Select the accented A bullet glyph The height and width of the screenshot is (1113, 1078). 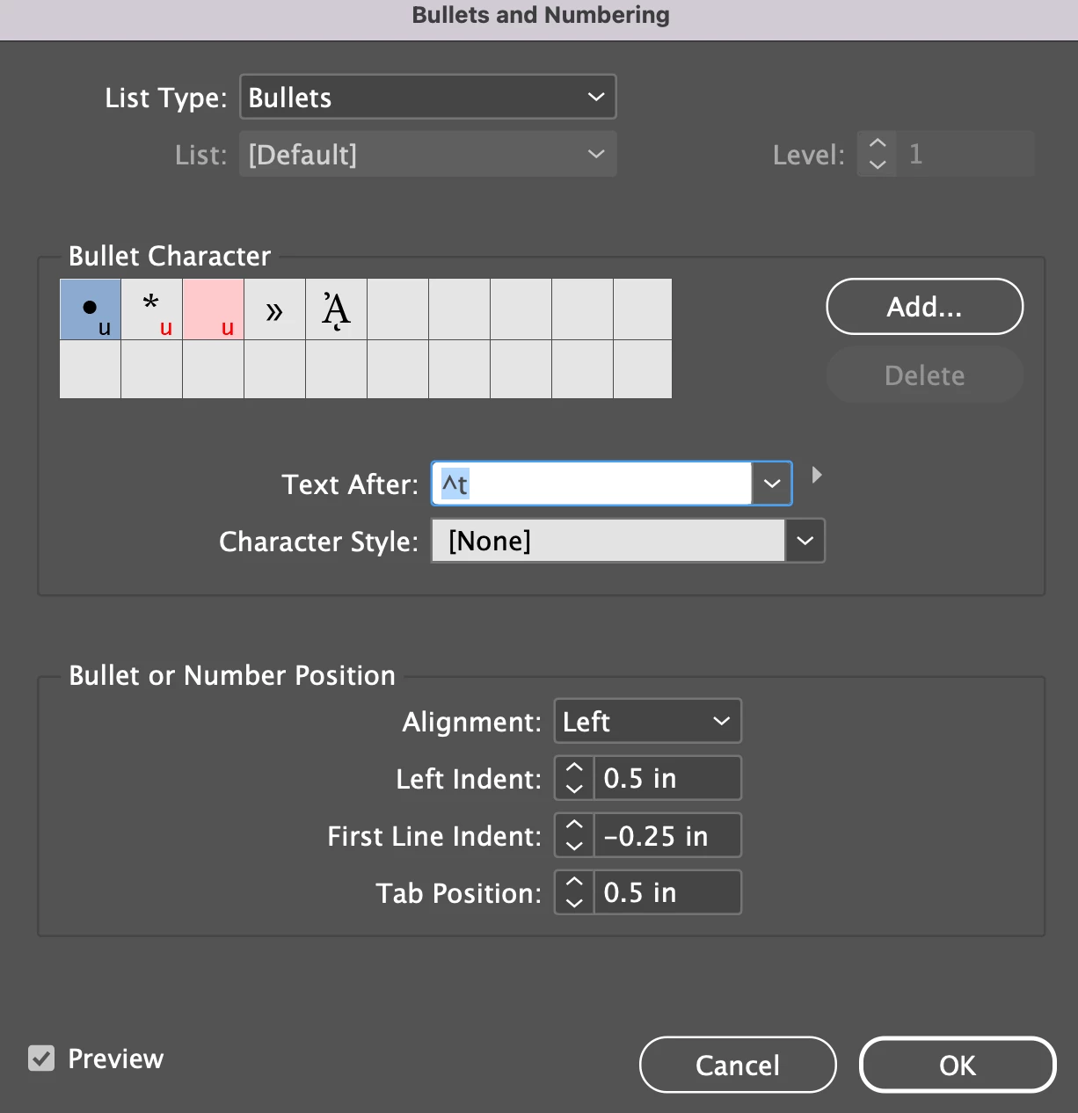tap(337, 309)
